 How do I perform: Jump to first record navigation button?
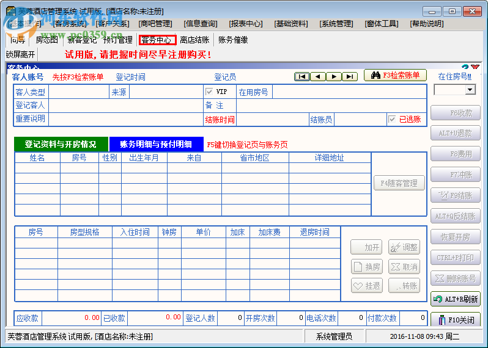[x=302, y=76]
